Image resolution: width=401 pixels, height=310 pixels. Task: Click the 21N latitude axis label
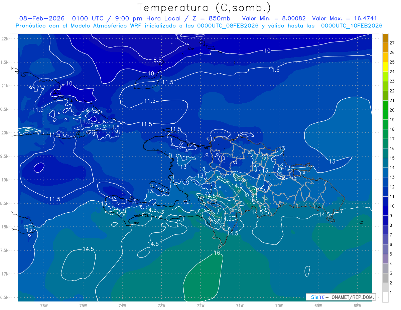[x=5, y=86]
